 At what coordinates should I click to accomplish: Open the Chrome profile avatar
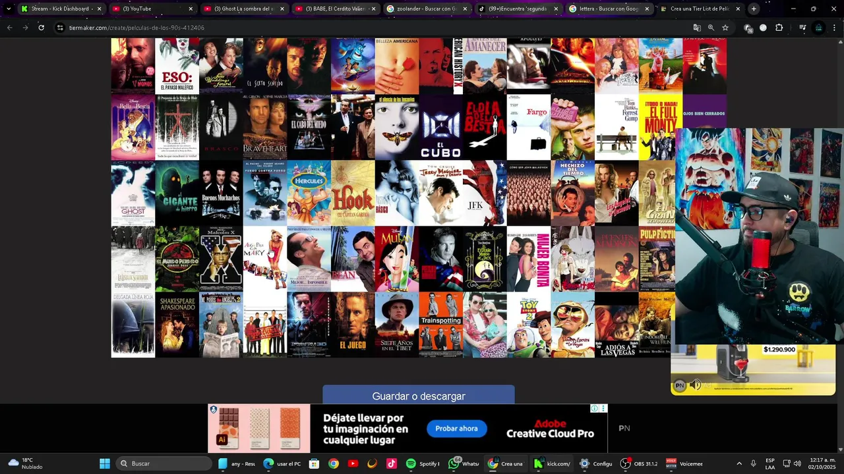point(819,28)
